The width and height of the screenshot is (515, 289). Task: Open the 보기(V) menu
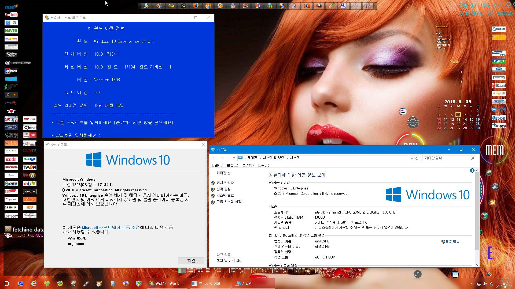[248, 165]
